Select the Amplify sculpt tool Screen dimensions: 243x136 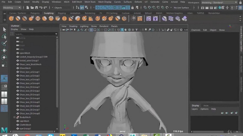point(118,19)
